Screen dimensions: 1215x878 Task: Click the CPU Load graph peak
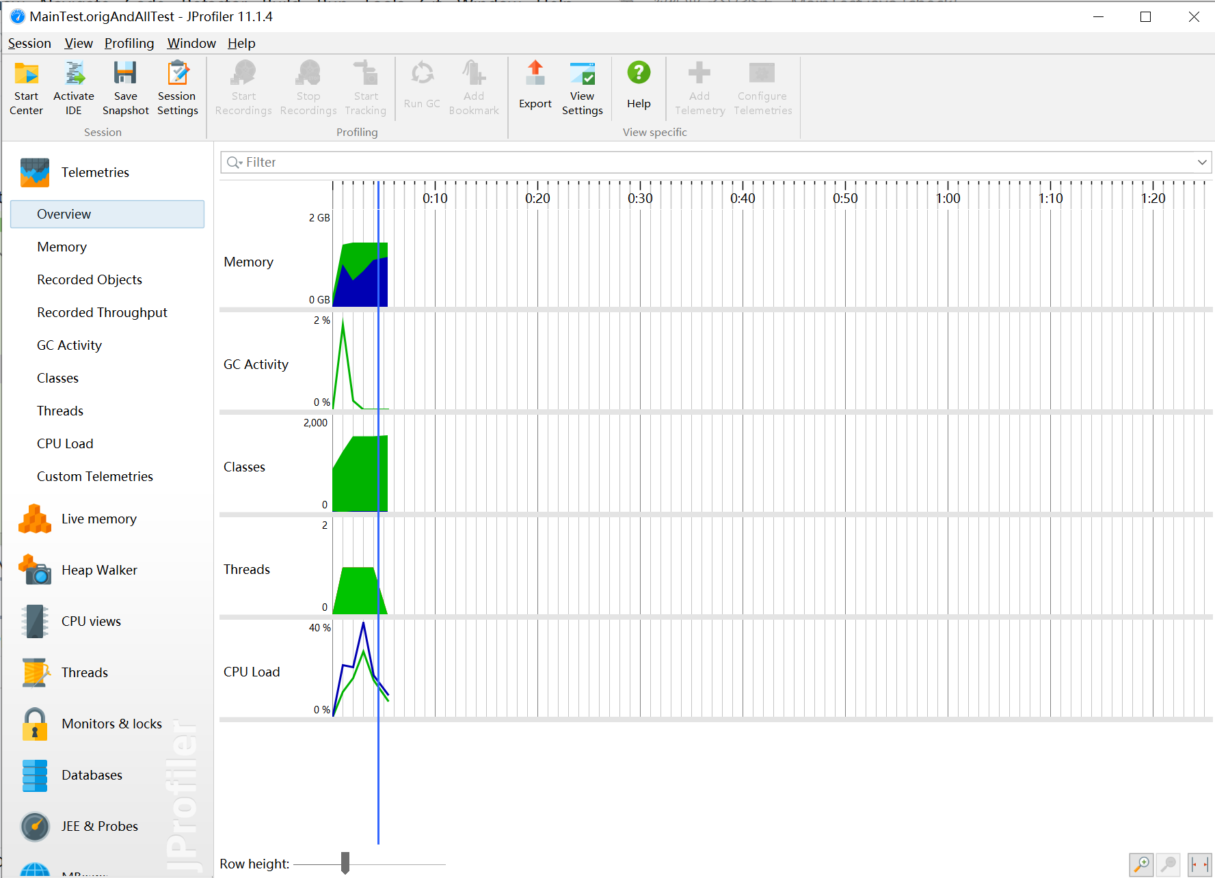coord(364,623)
